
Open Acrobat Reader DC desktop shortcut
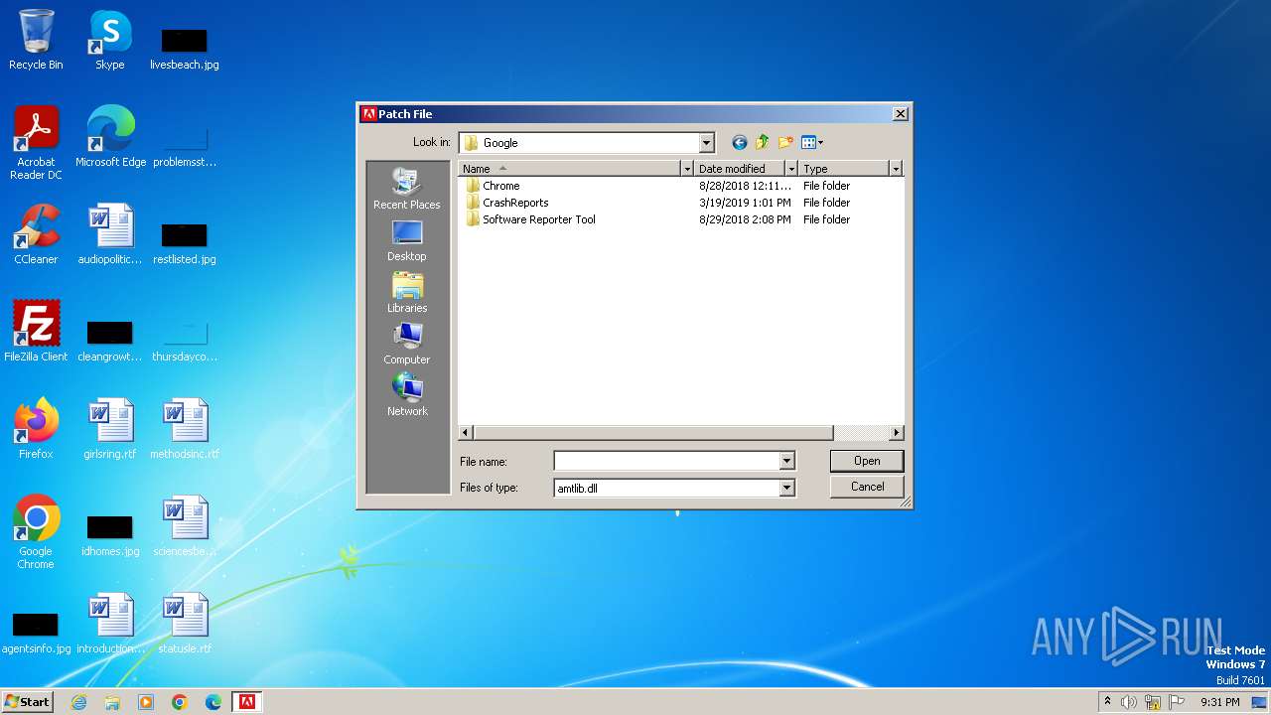point(36,143)
